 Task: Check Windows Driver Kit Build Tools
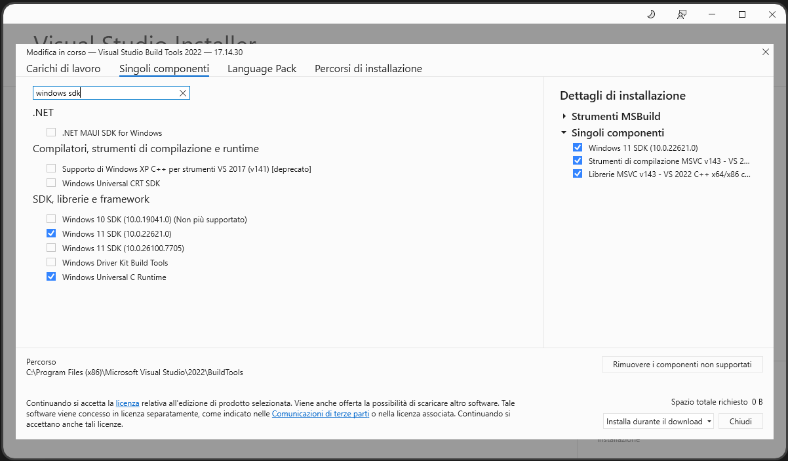tap(51, 262)
